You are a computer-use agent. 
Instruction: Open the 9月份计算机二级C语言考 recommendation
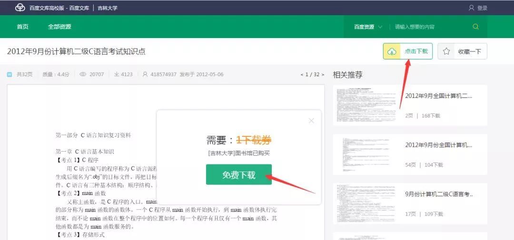439,194
